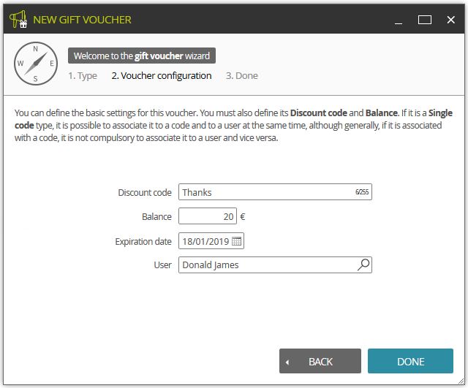Viewport: 468px width, 388px height.
Task: Go back with the BACK button
Action: [320, 361]
